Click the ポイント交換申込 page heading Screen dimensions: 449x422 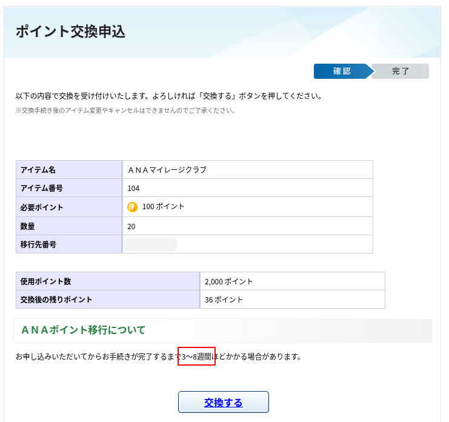(70, 32)
